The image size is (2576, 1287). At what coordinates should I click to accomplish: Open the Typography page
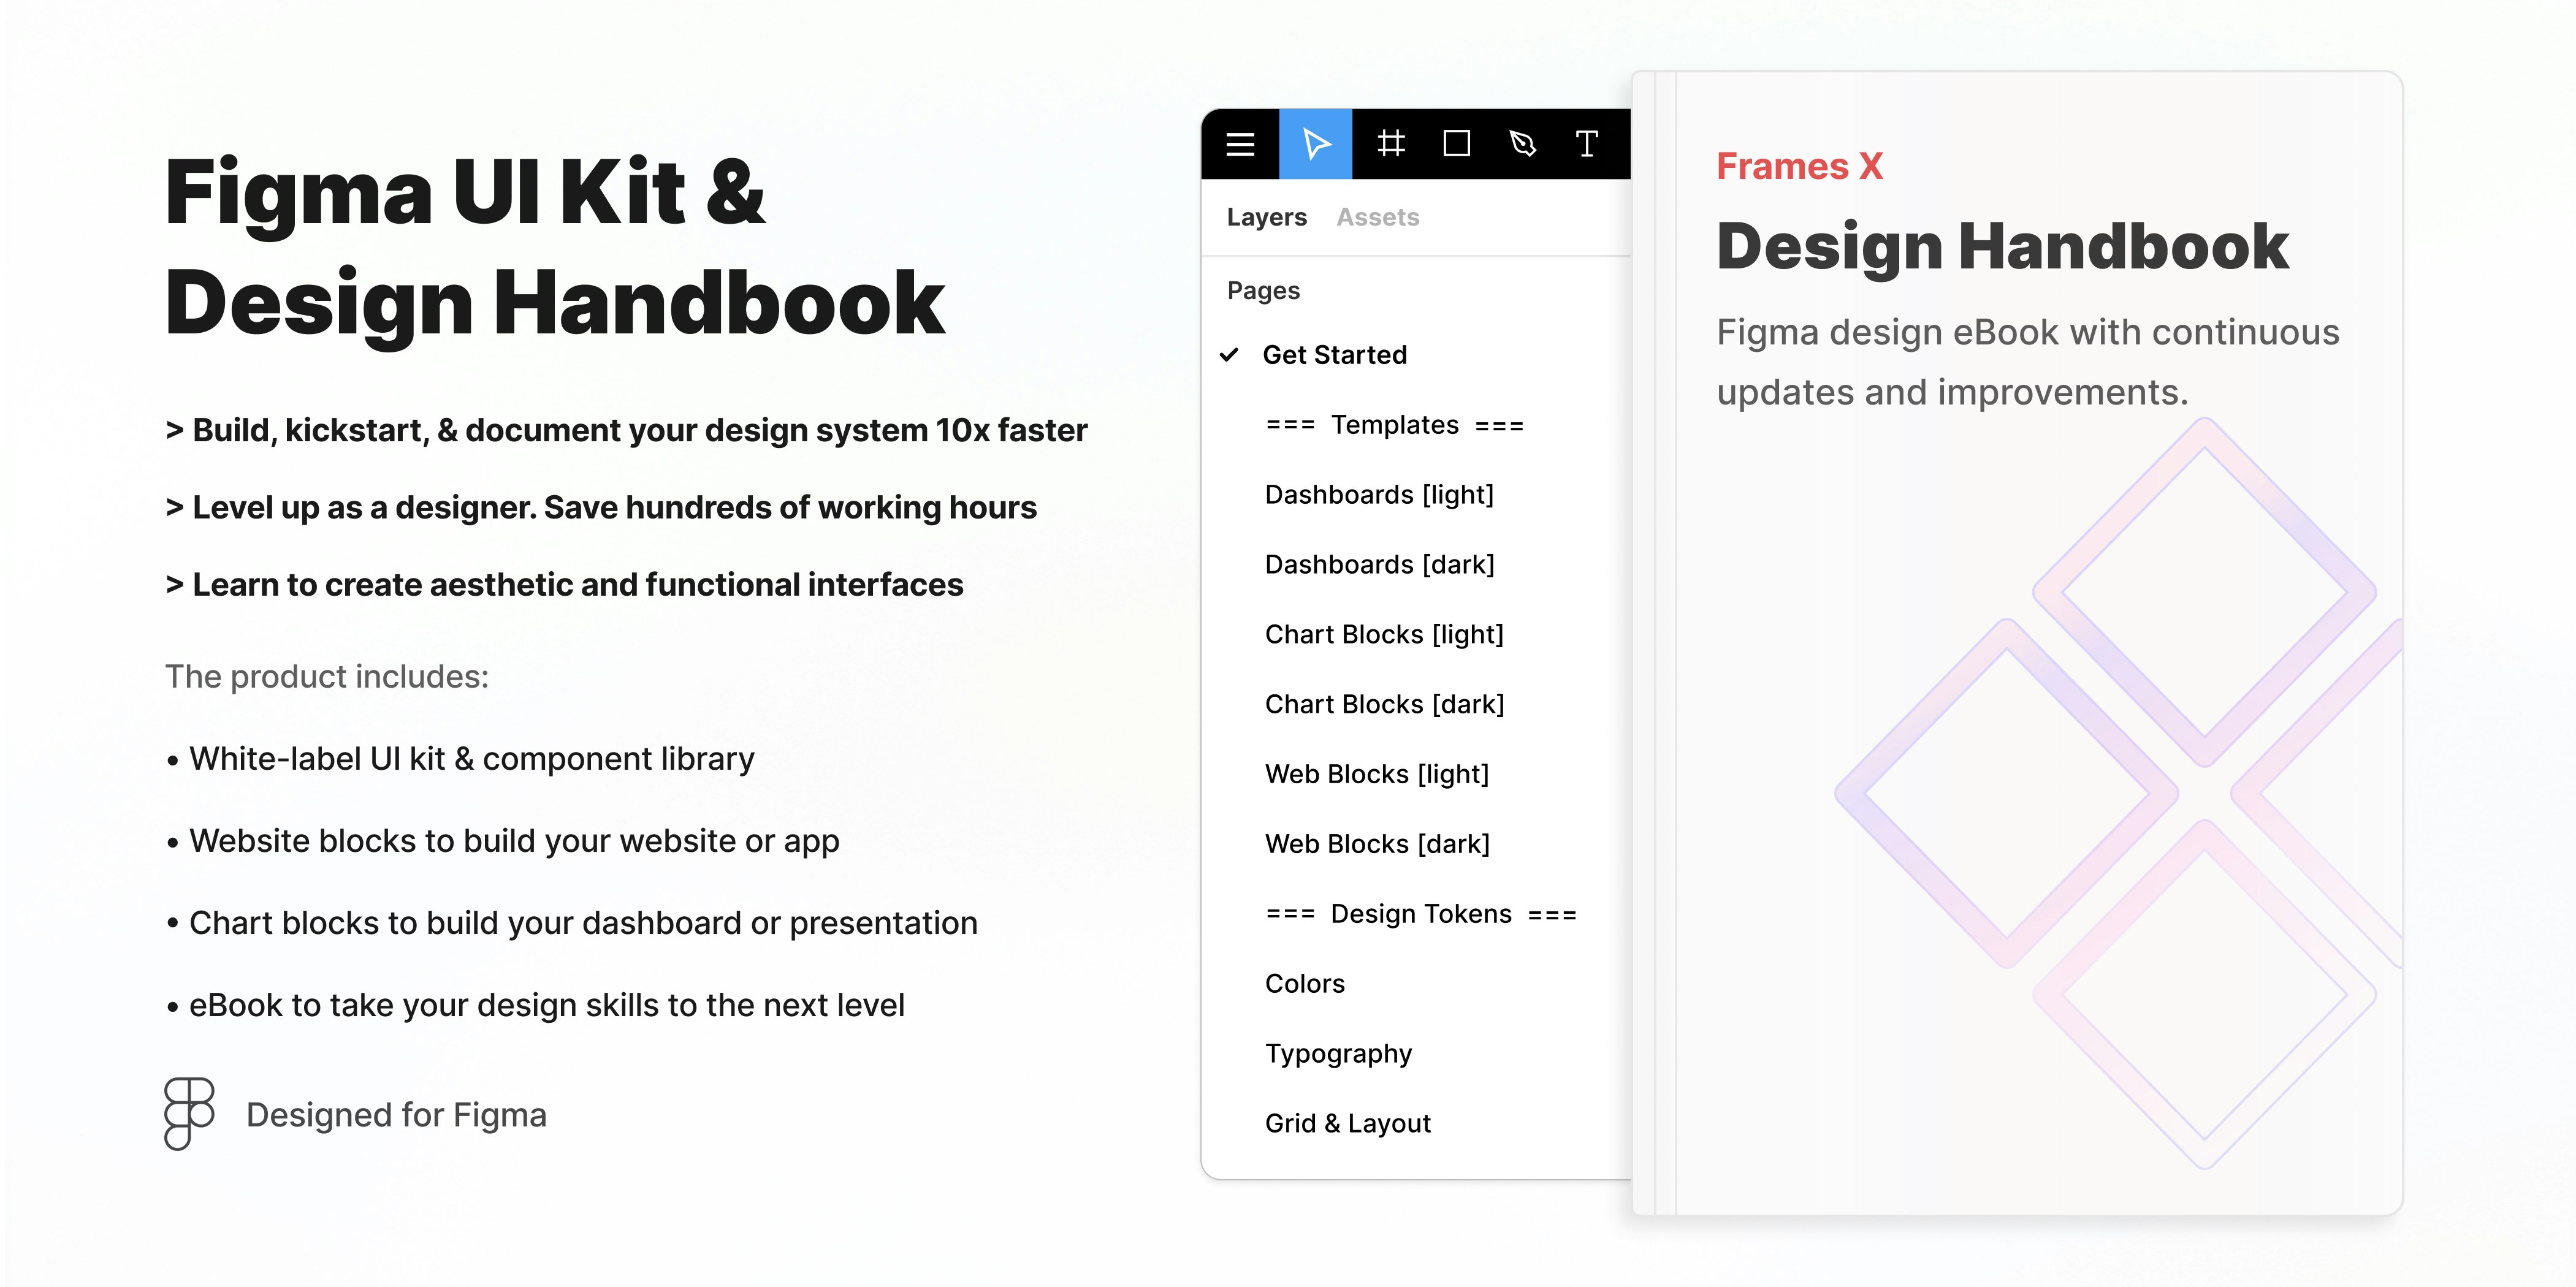pos(1339,1054)
